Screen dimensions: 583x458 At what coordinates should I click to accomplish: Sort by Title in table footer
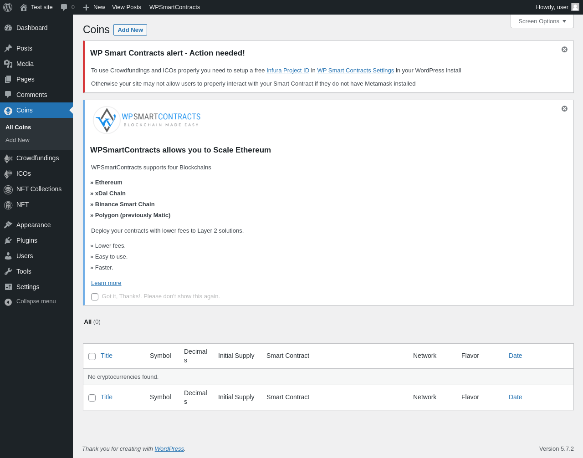(x=107, y=397)
